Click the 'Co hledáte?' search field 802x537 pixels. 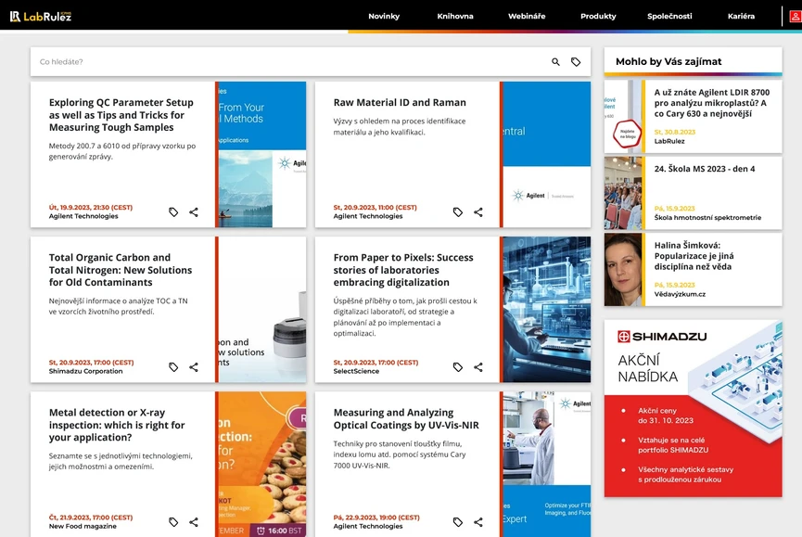pos(289,62)
